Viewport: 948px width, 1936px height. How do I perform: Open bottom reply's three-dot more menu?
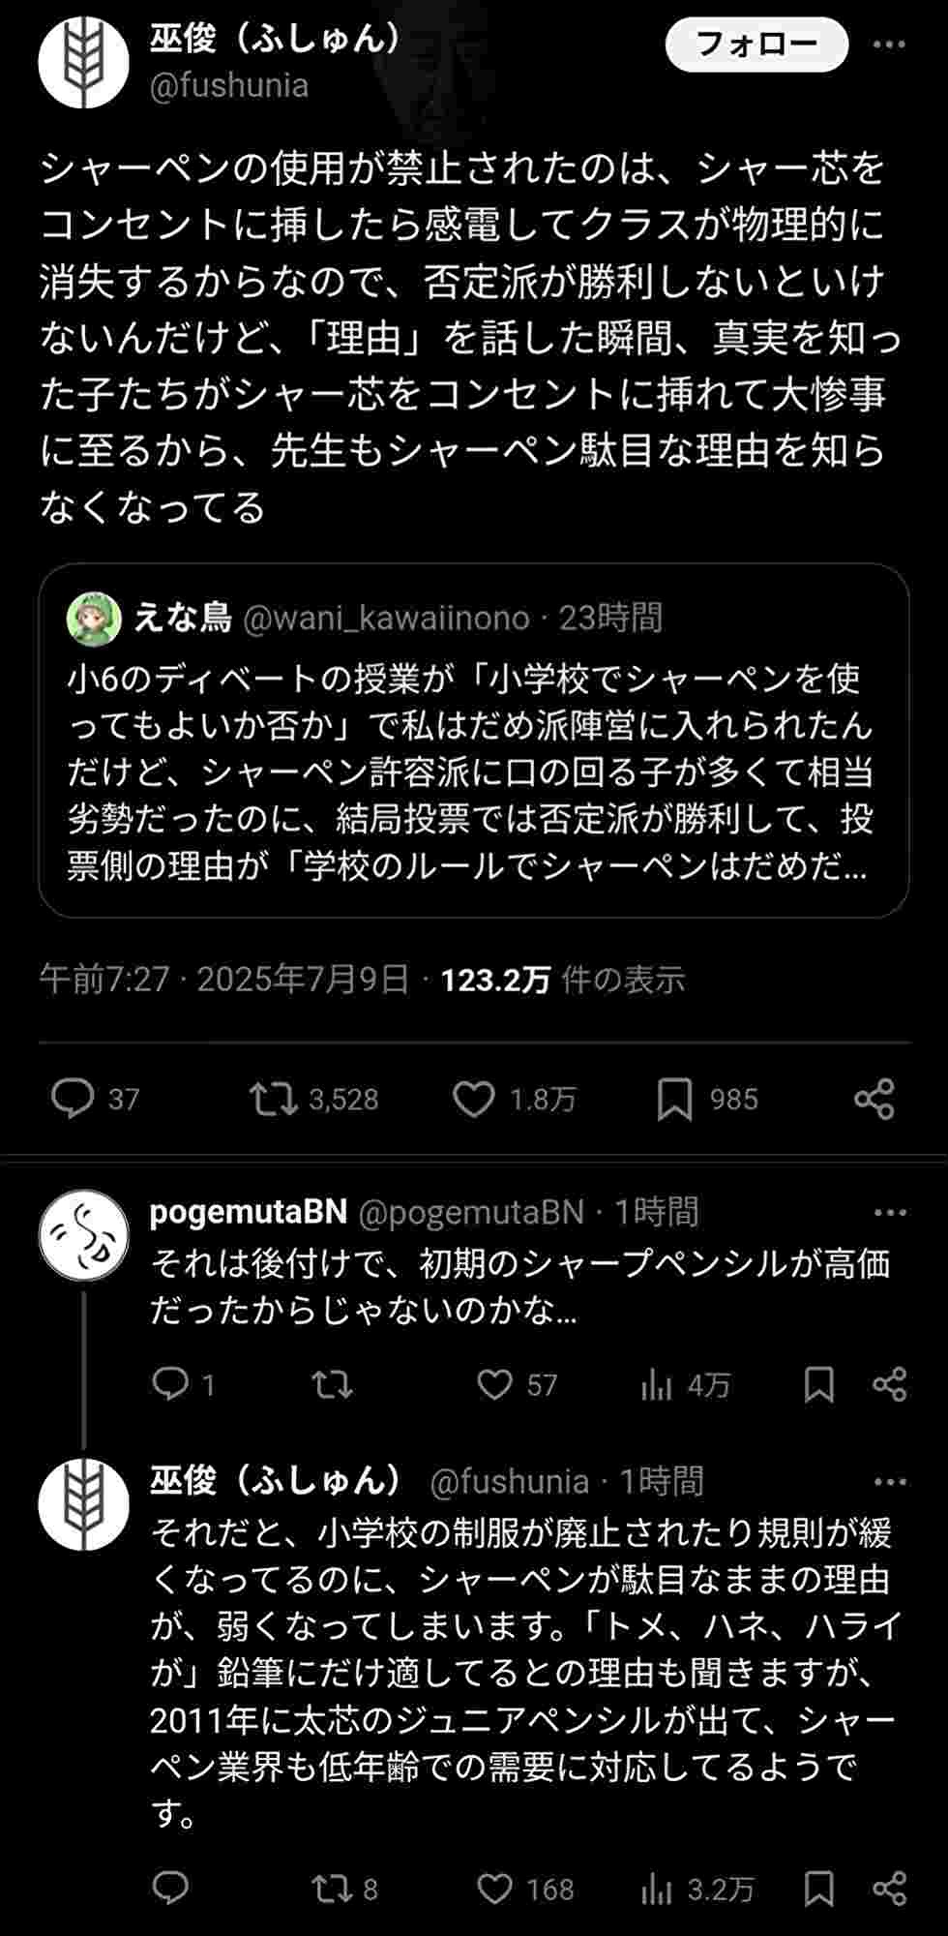tap(889, 1481)
